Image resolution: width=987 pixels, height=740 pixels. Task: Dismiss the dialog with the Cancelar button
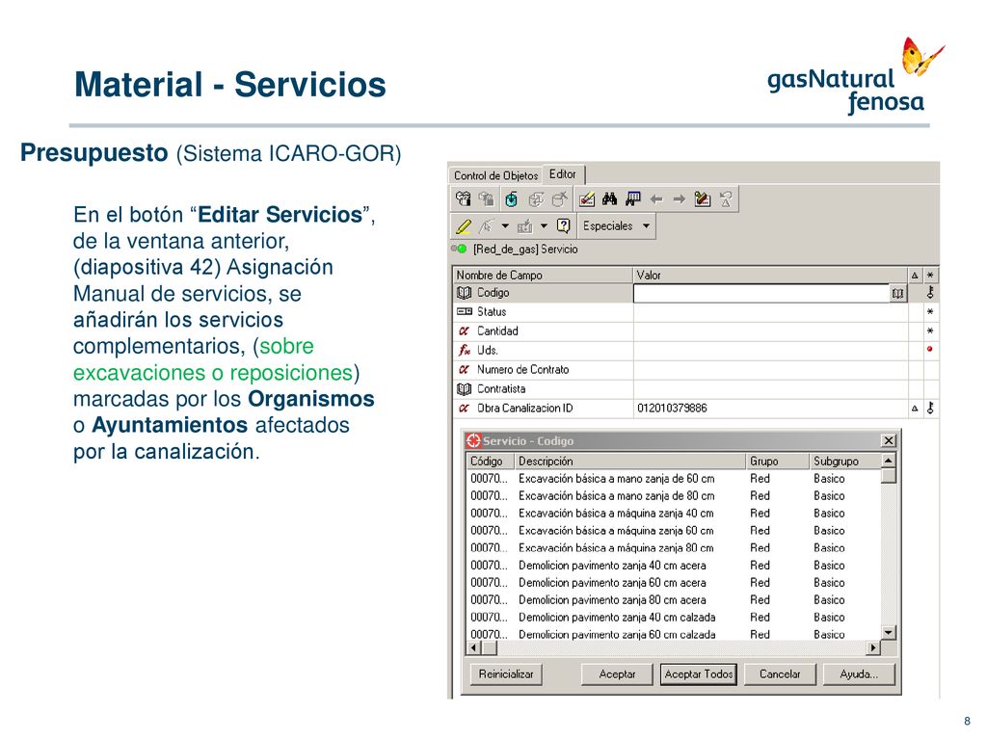pos(780,674)
